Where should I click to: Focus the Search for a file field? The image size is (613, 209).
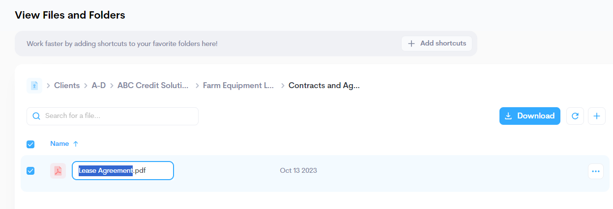(x=118, y=116)
